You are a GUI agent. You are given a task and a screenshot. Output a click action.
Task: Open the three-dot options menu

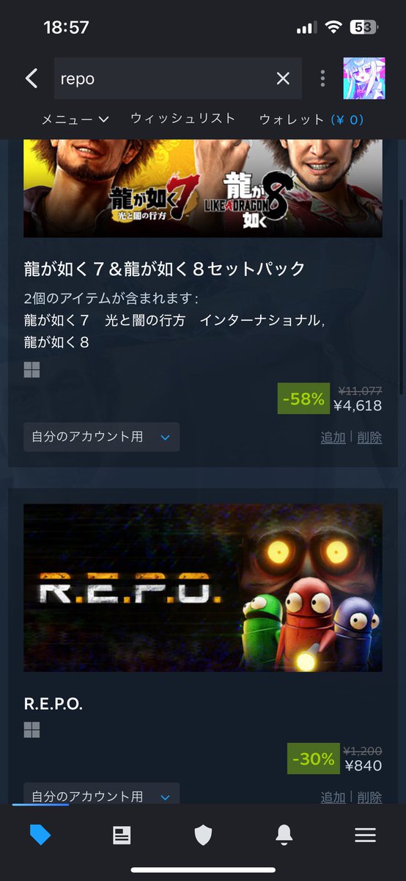coord(322,79)
